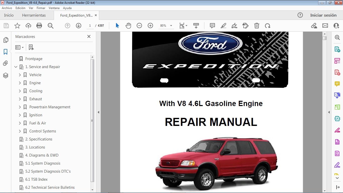The width and height of the screenshot is (343, 193).
Task: Click the Export PDF icon in right panel
Action: click(337, 49)
